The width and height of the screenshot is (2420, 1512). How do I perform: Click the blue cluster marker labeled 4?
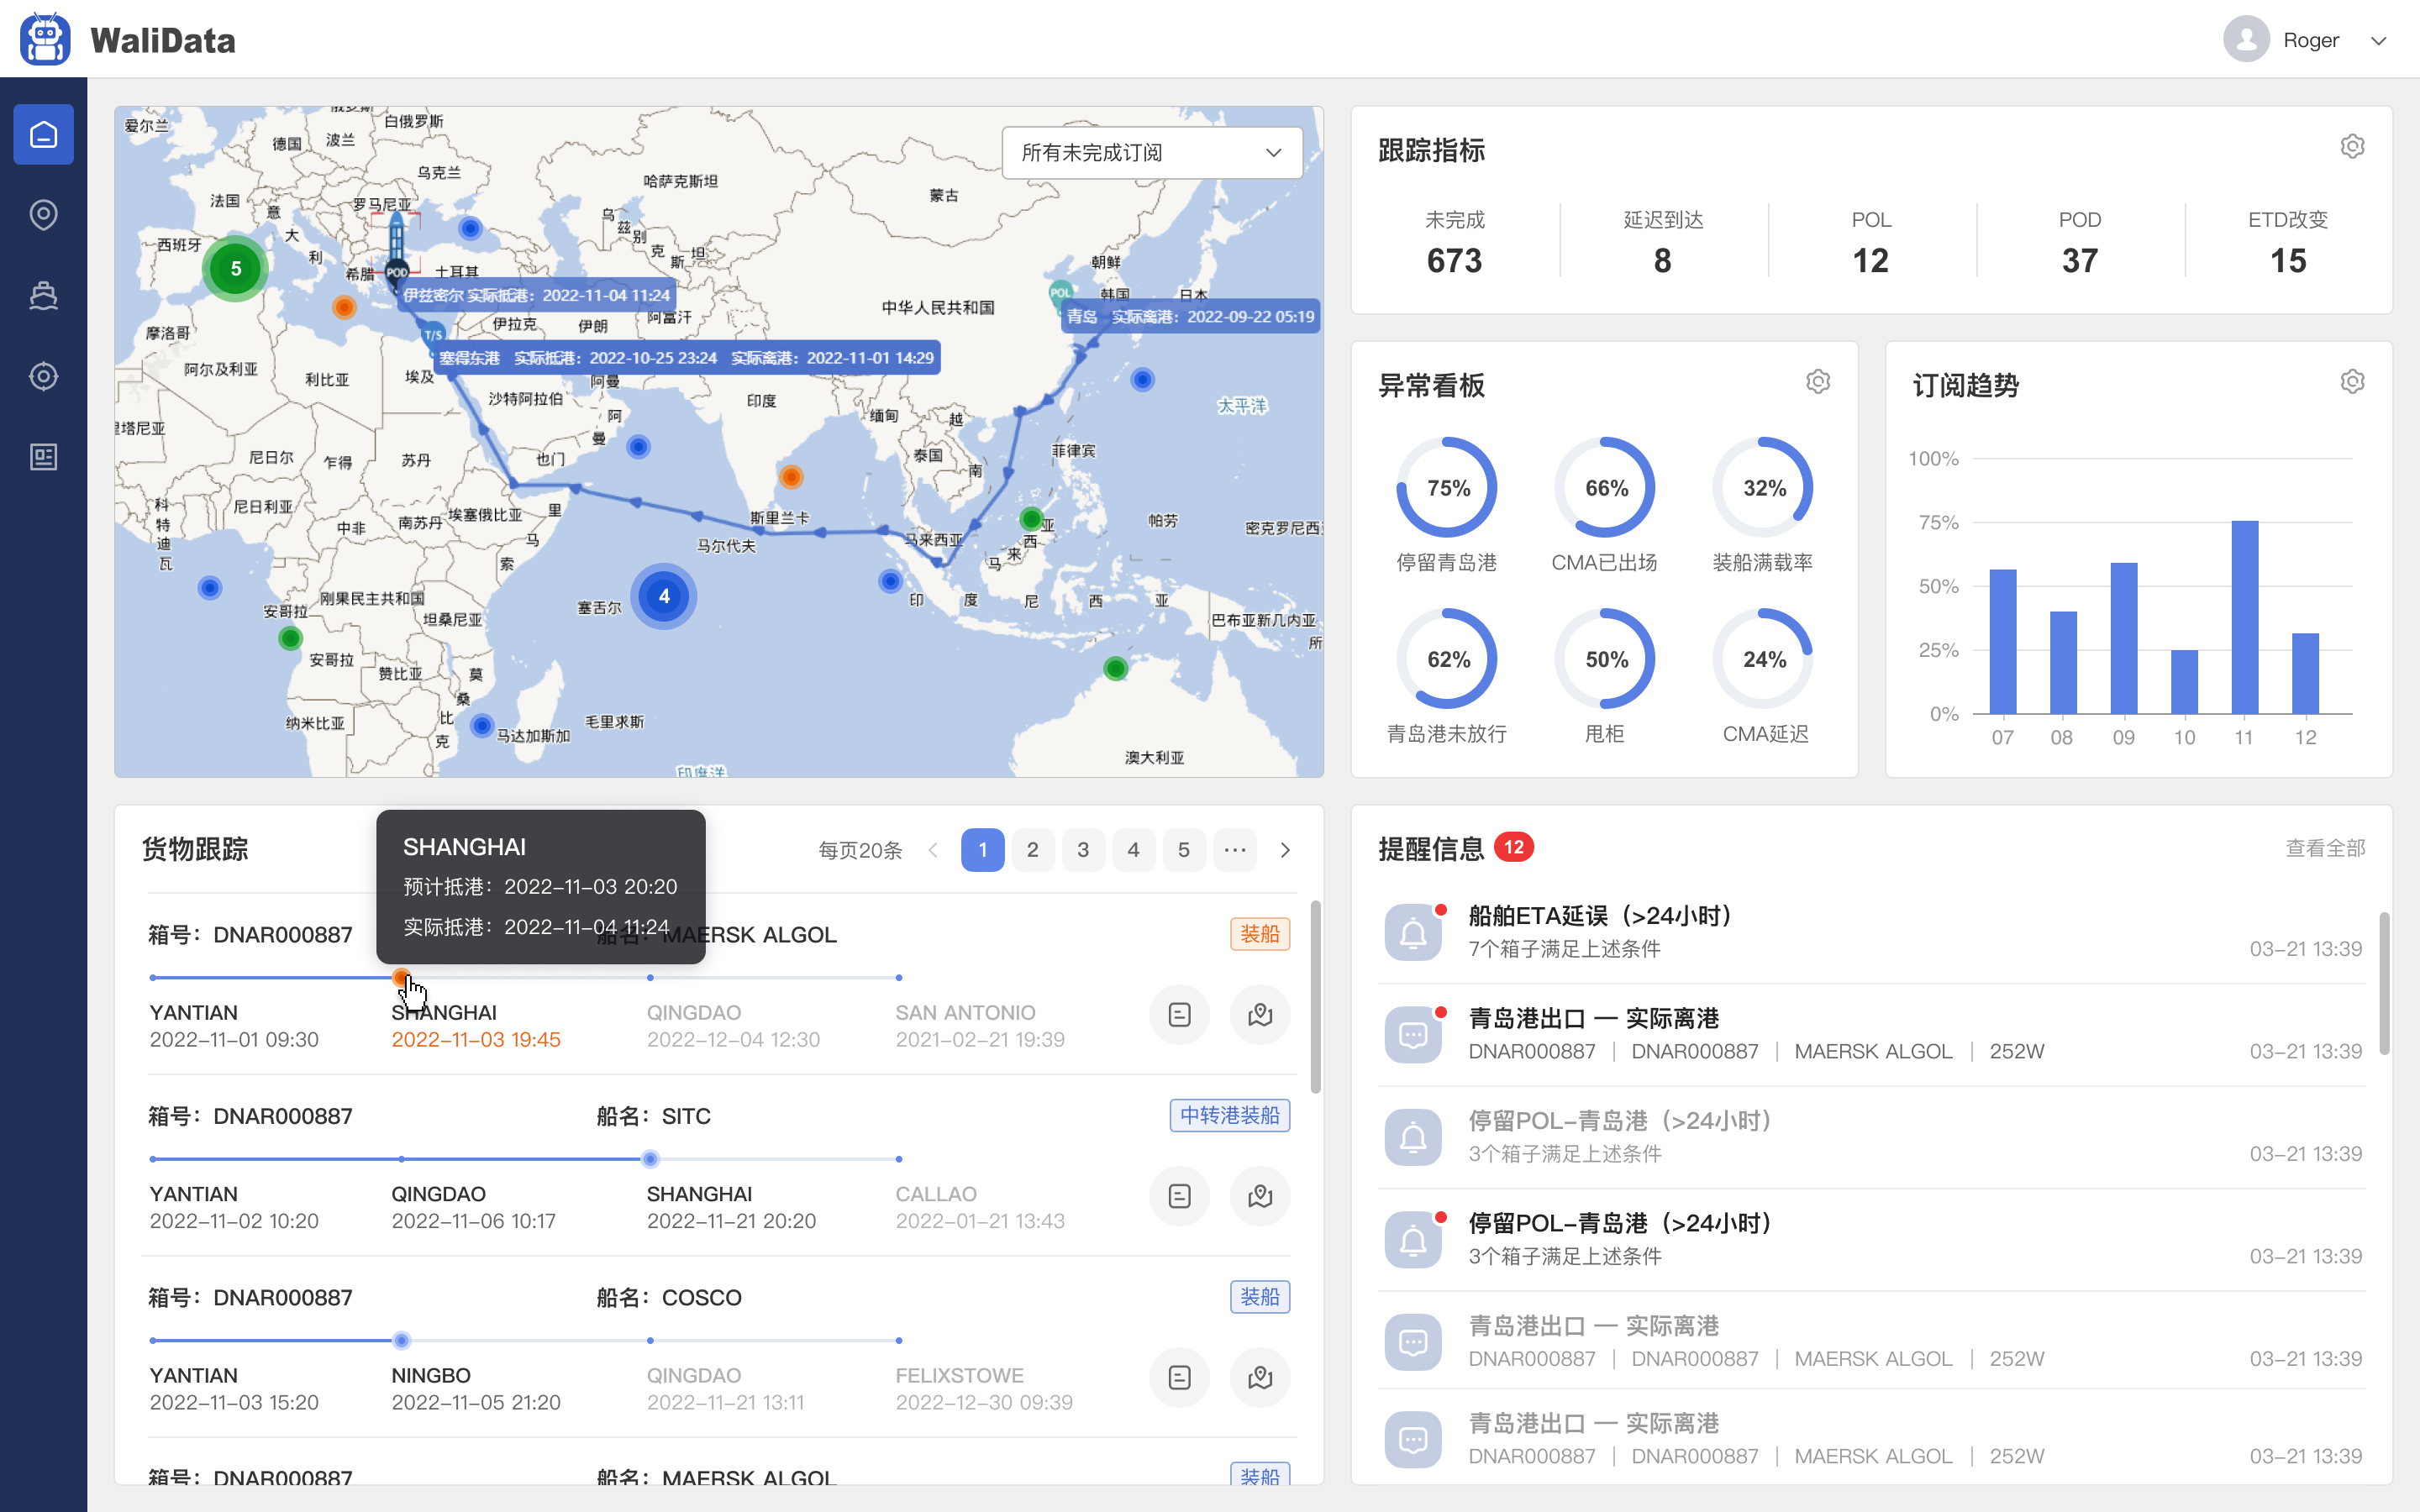[x=664, y=596]
